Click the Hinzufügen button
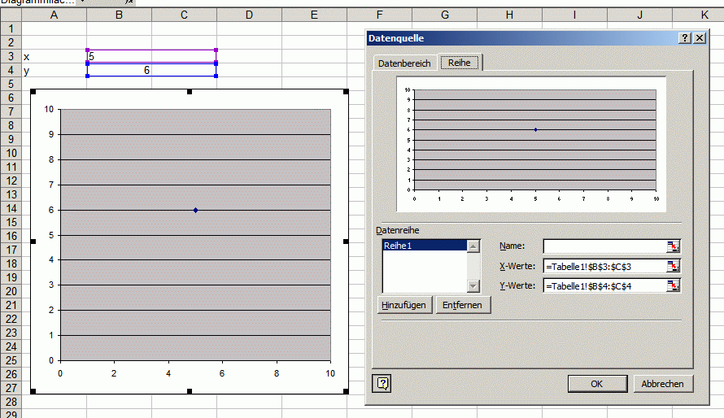The image size is (724, 418). pyautogui.click(x=404, y=305)
